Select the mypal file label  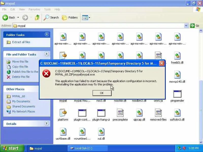pos(63,101)
